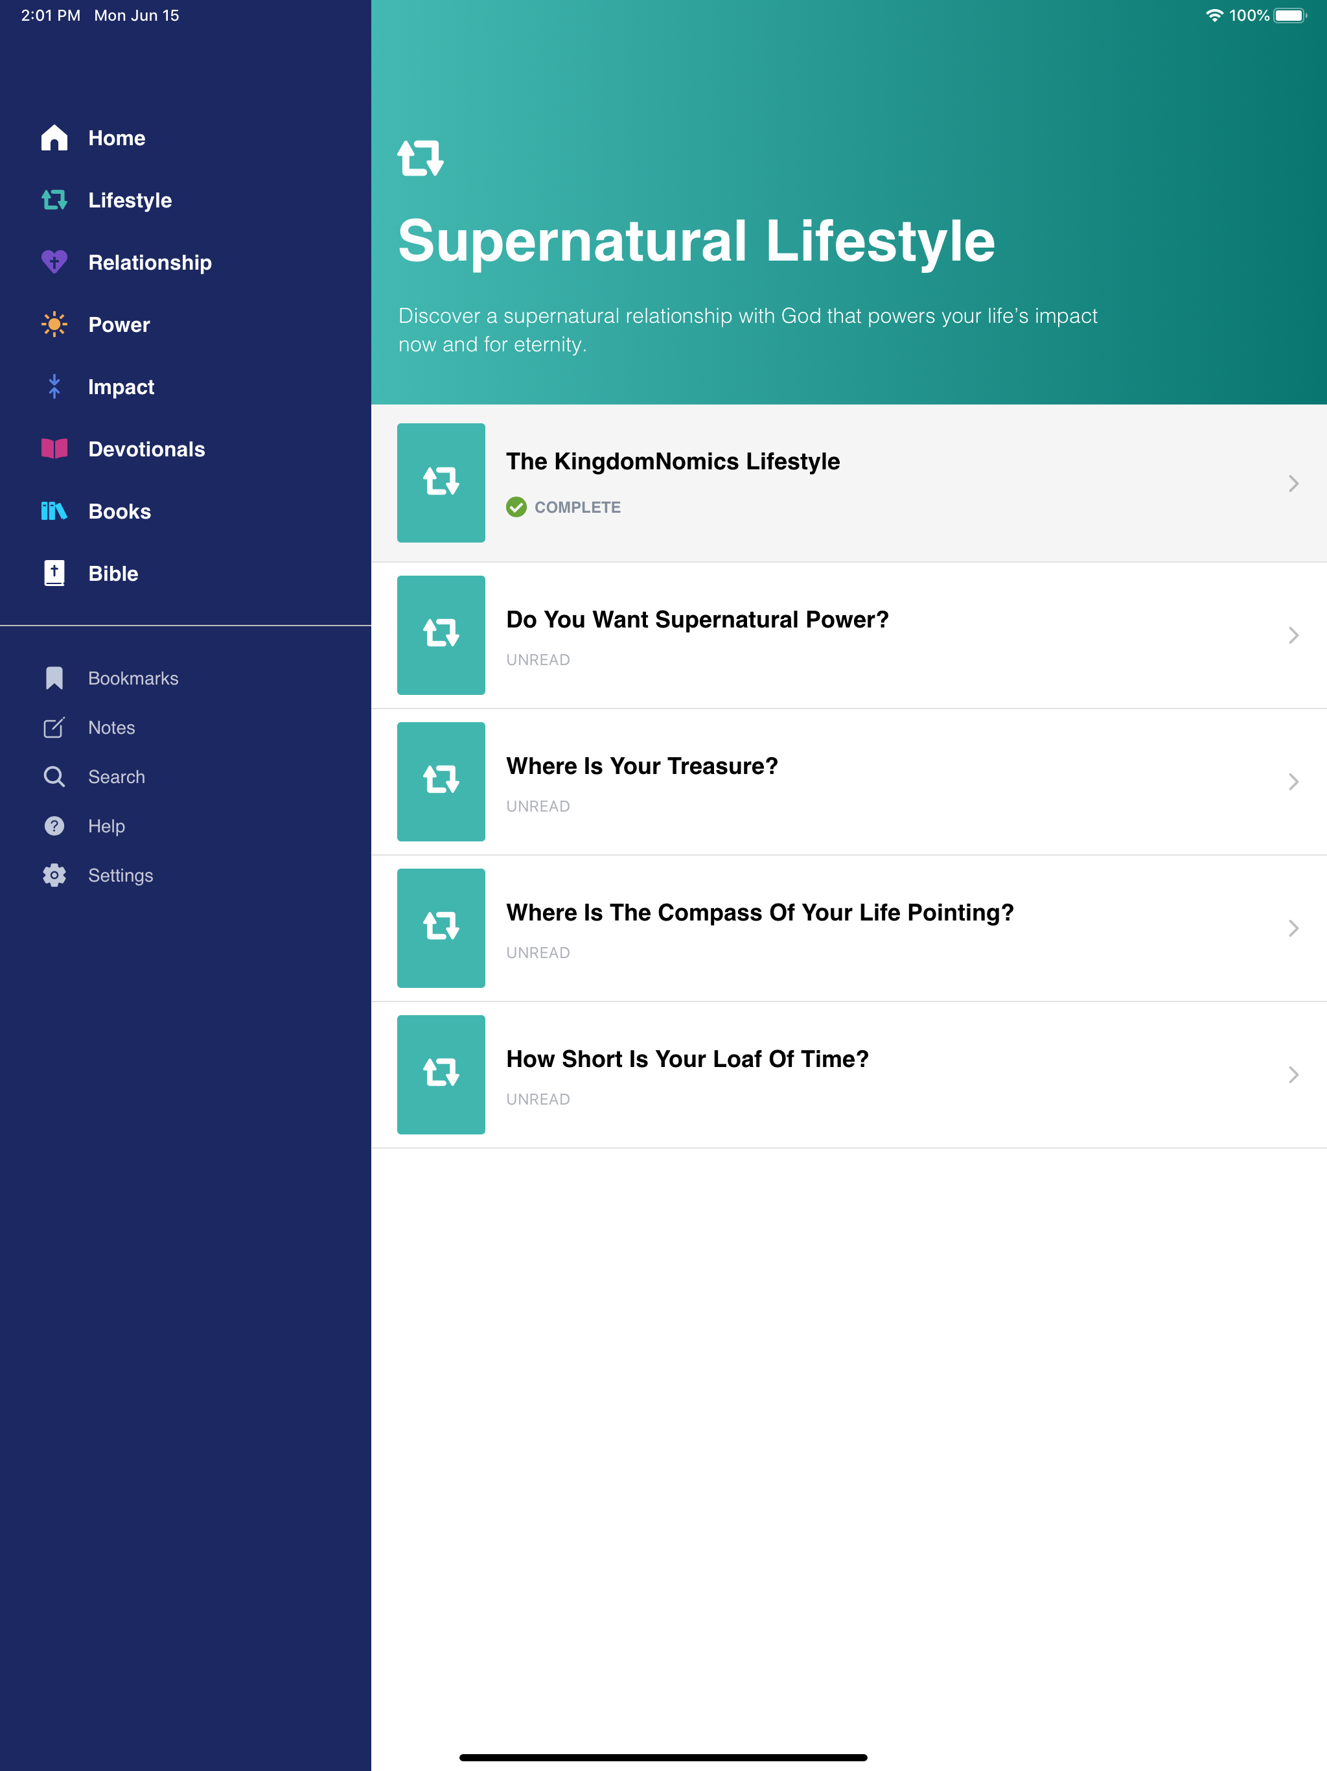Tap the Power sun icon
The width and height of the screenshot is (1327, 1771).
pyautogui.click(x=54, y=324)
